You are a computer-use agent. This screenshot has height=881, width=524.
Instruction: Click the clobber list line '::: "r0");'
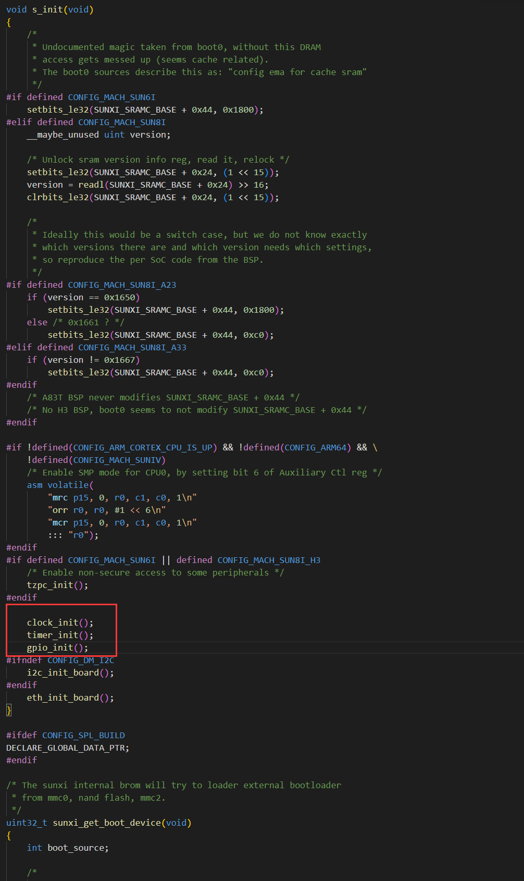coord(73,535)
